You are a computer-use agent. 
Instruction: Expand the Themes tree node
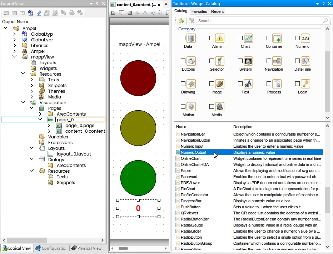[32, 91]
